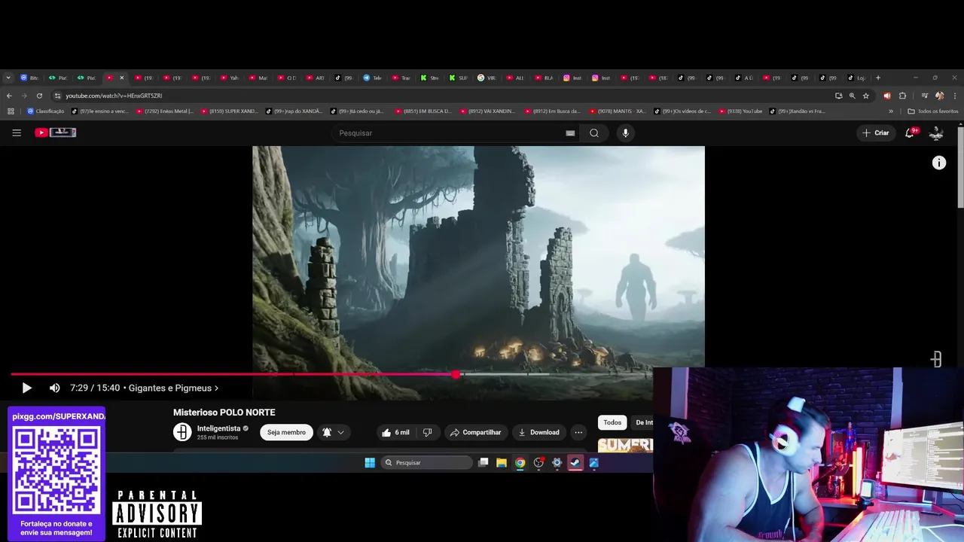Click the site info icon in address bar
This screenshot has height=542, width=964.
coord(57,96)
